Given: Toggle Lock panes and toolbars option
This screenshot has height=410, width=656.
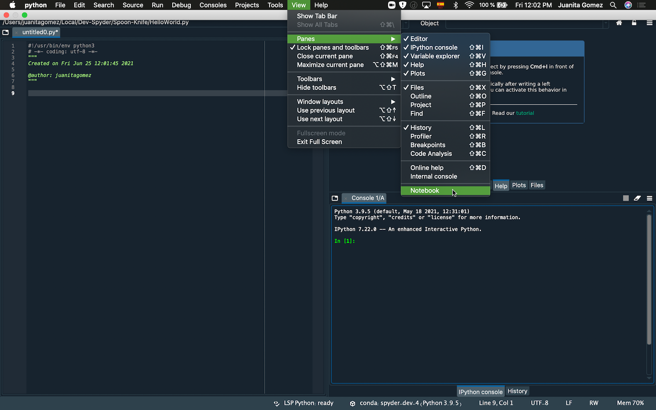Looking at the screenshot, I should 333,47.
